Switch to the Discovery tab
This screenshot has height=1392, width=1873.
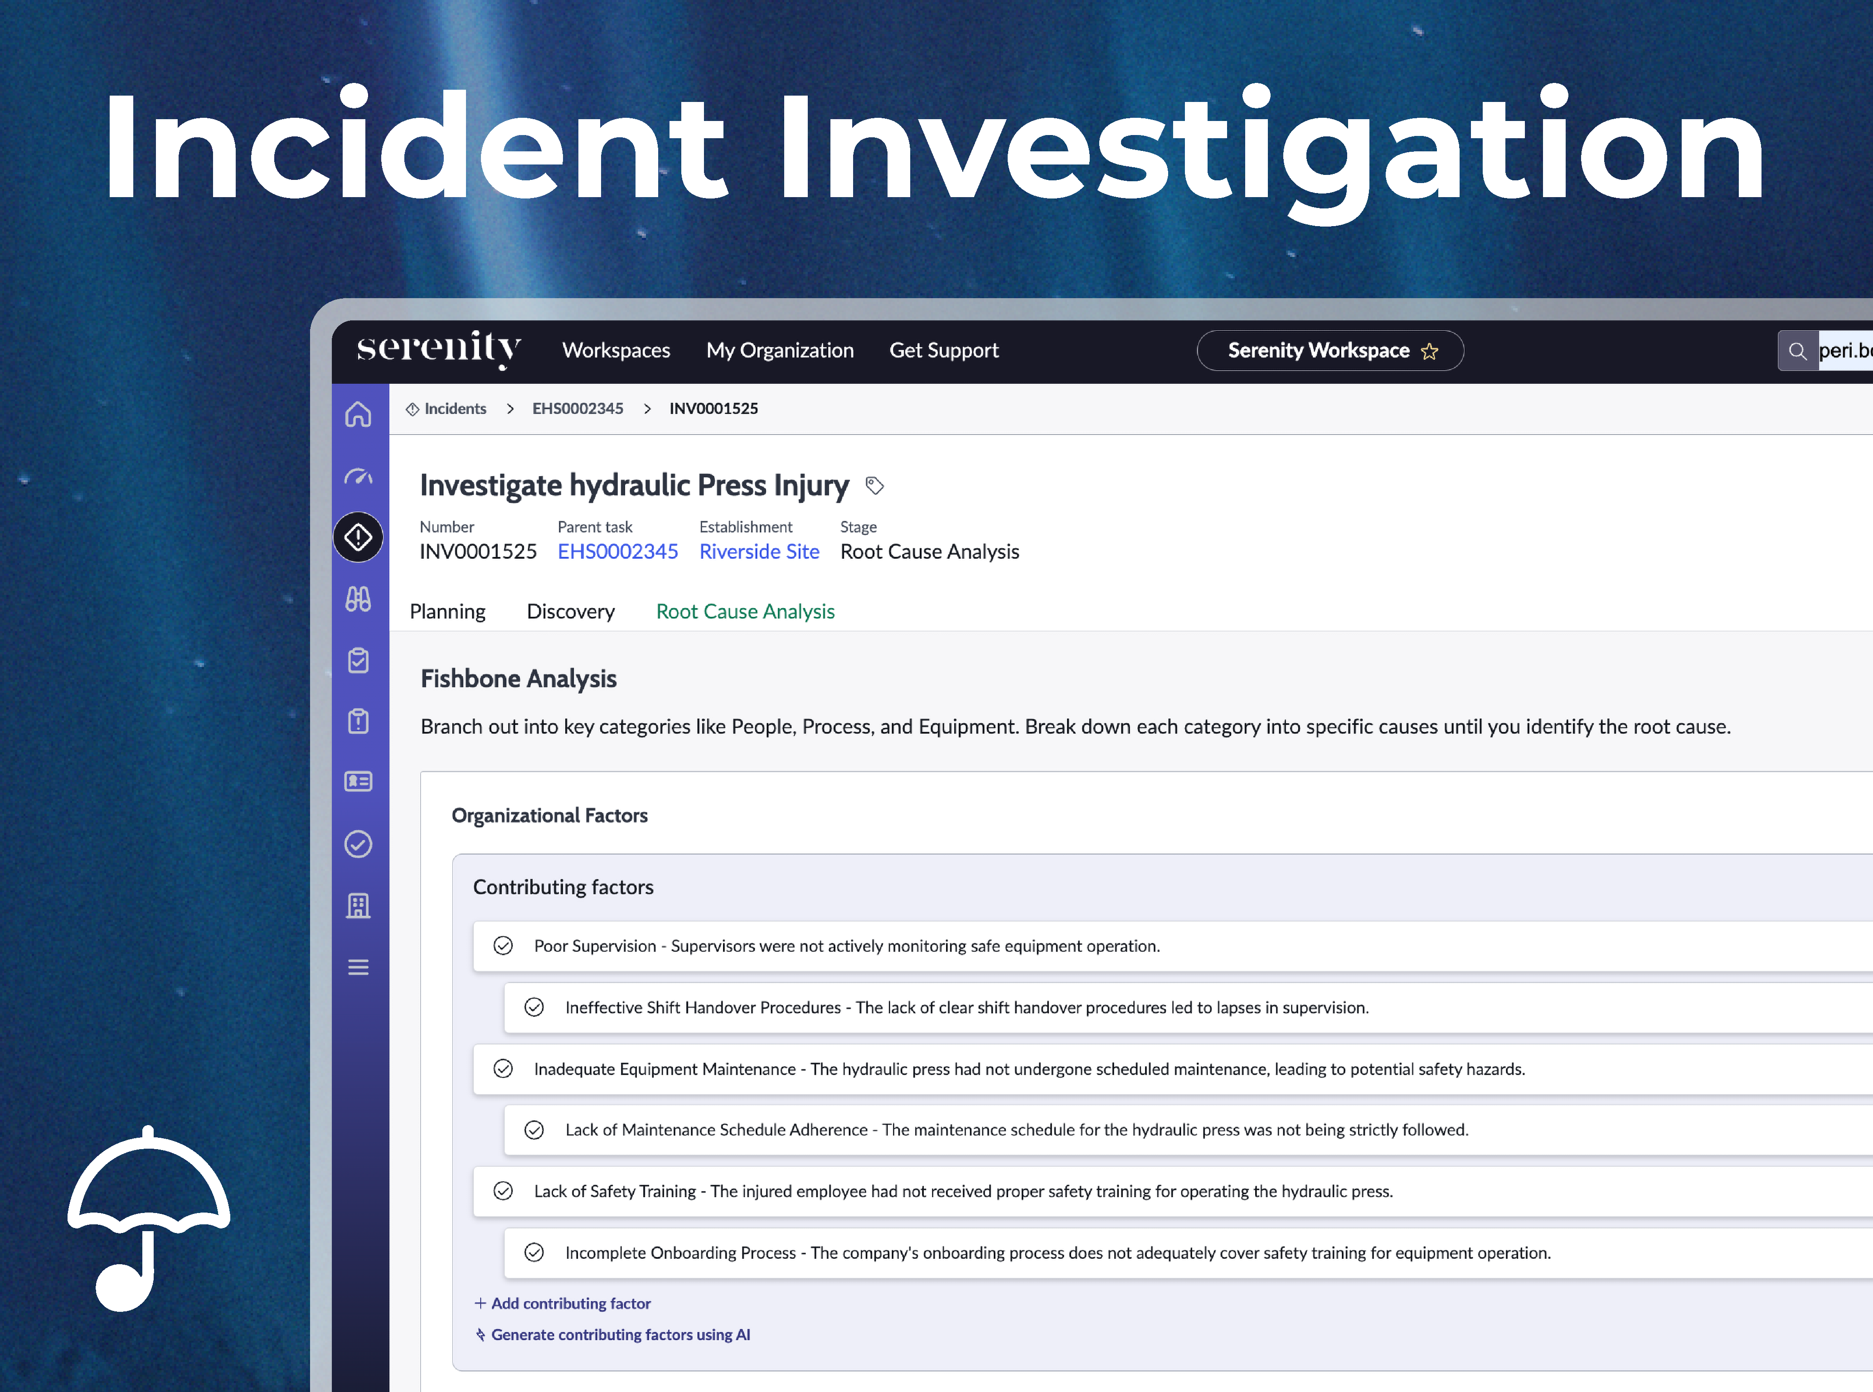pyautogui.click(x=571, y=611)
